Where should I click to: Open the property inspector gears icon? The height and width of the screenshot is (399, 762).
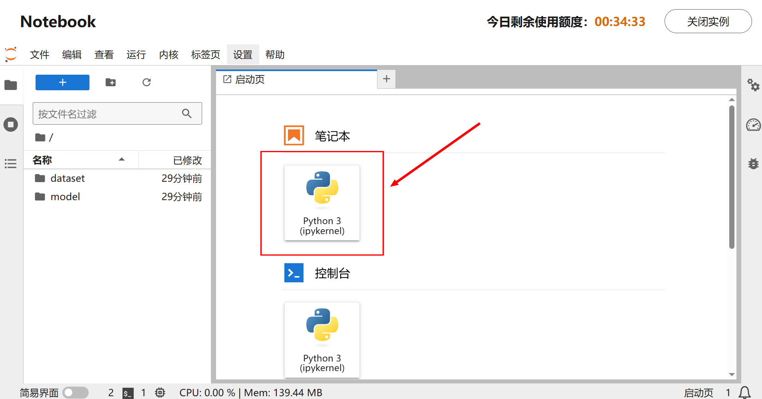click(753, 85)
